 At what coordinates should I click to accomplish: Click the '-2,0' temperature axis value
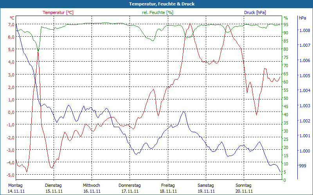[x=11, y=138]
